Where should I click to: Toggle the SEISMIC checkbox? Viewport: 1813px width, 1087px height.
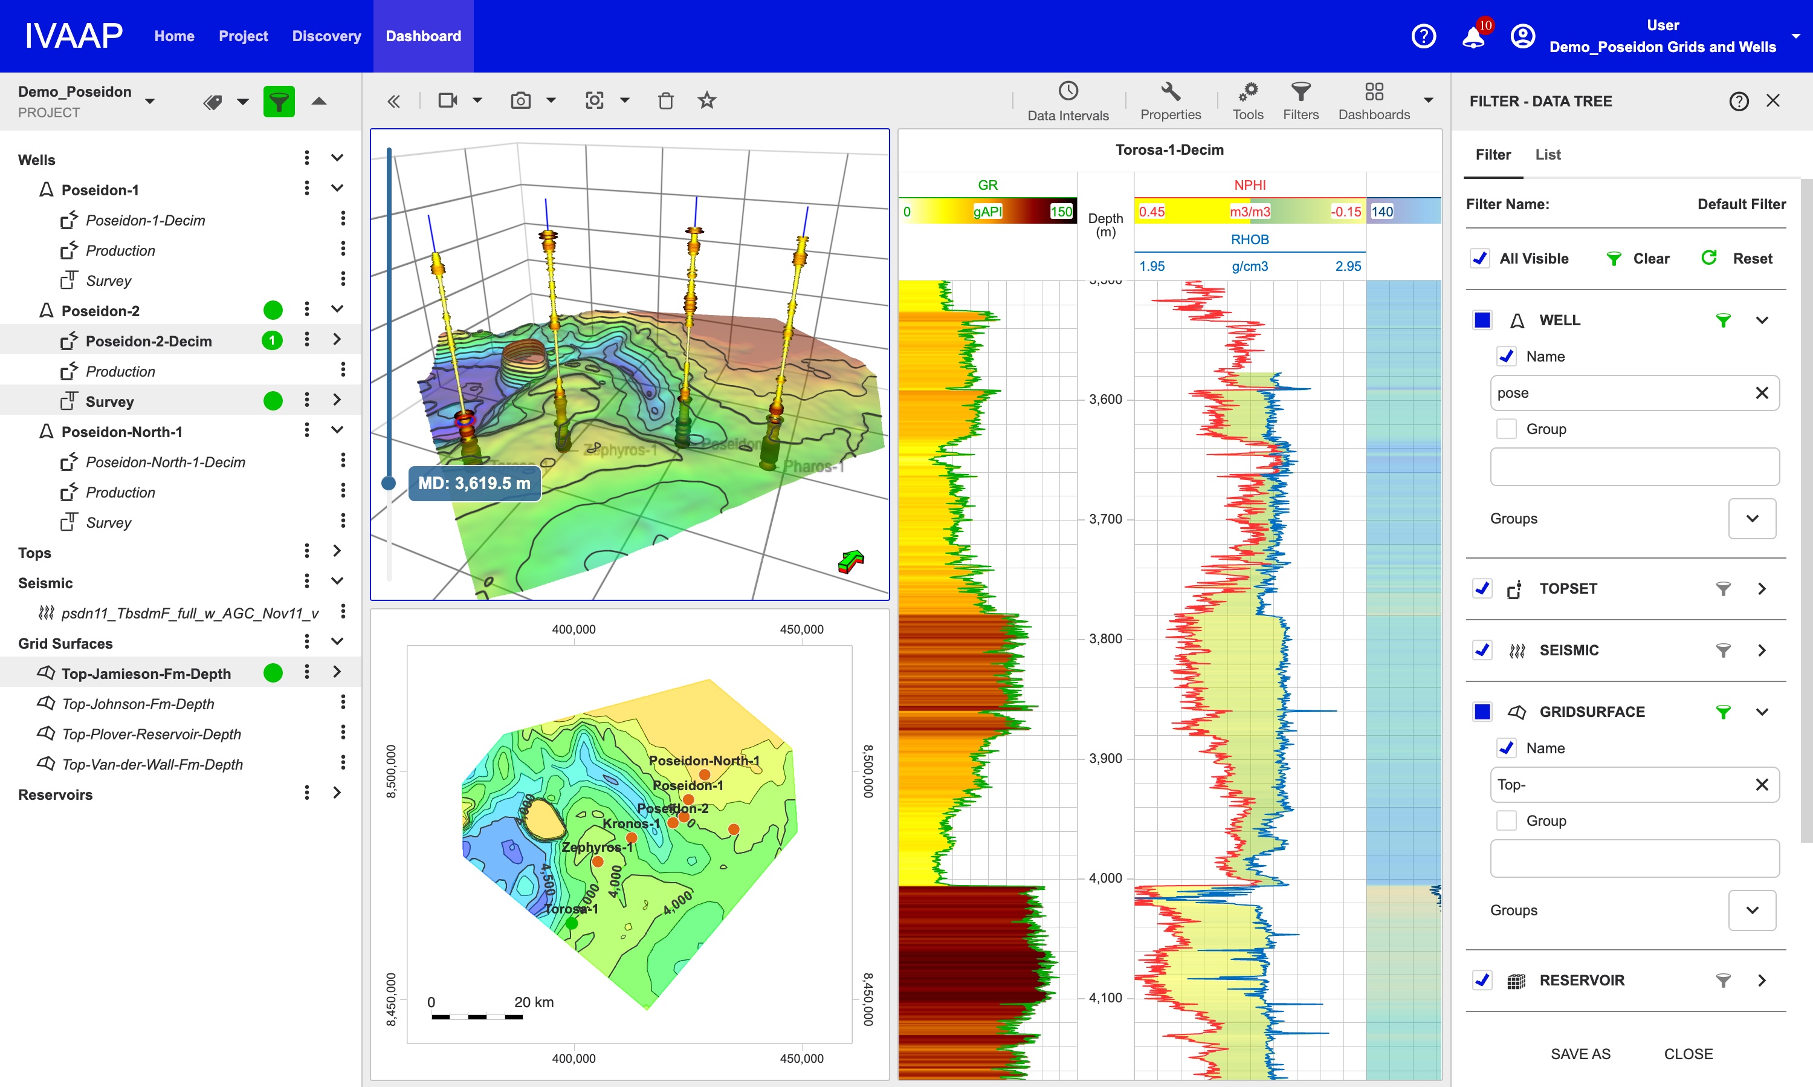[x=1482, y=651]
